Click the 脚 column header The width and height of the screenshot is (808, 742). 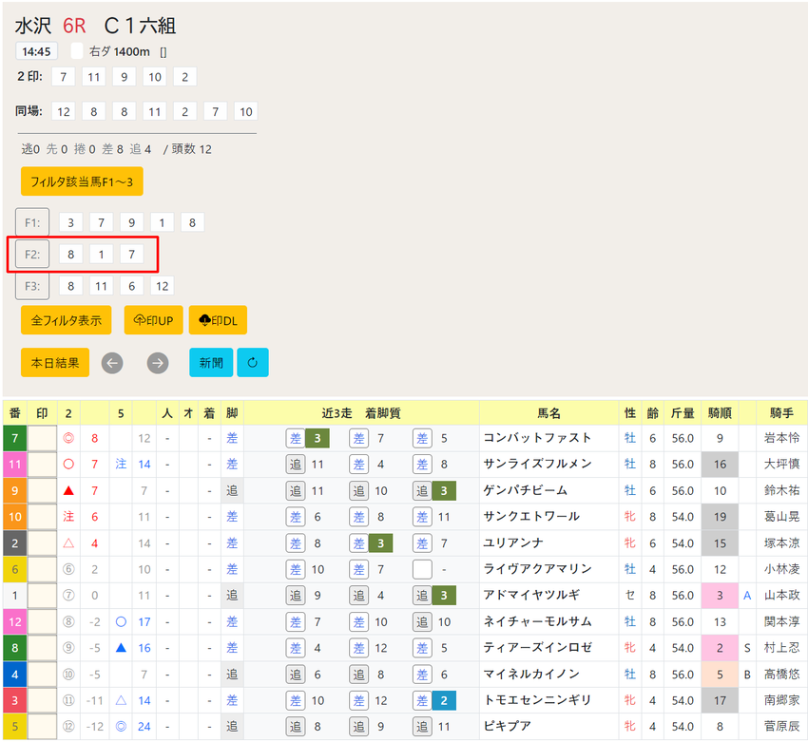[x=232, y=413]
